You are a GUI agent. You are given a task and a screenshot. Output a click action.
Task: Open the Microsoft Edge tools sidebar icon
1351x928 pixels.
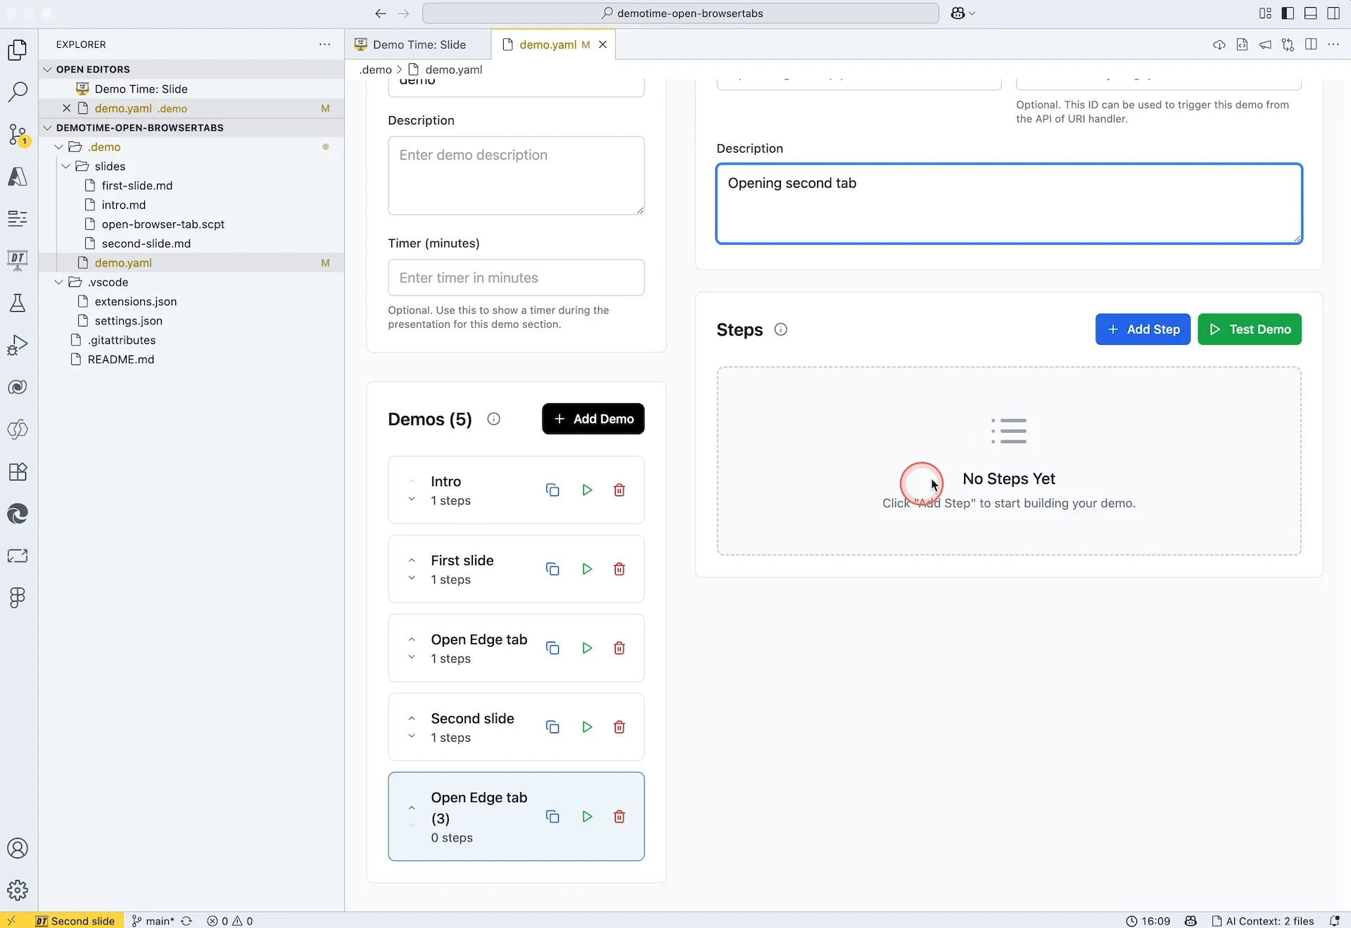(x=17, y=514)
